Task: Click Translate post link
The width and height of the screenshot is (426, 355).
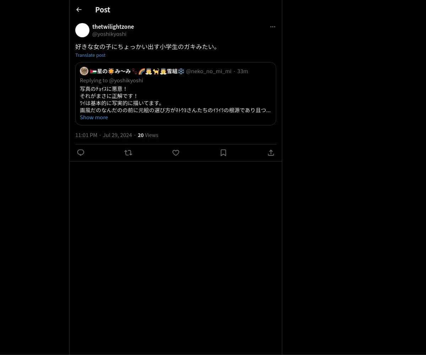Action: (90, 55)
